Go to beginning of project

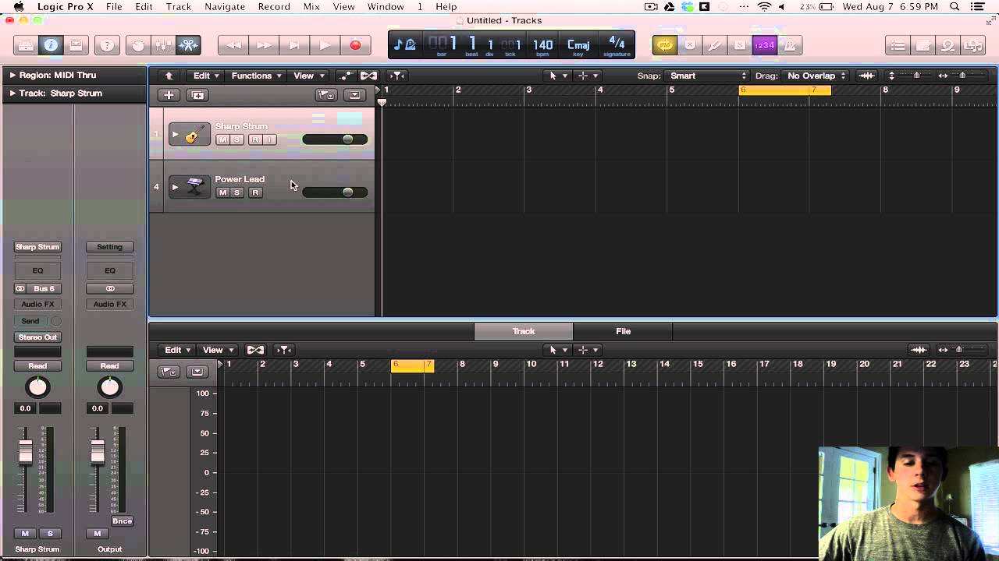click(294, 45)
